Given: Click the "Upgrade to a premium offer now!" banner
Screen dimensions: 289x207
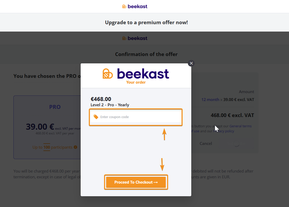Looking at the screenshot, I should click(x=146, y=22).
